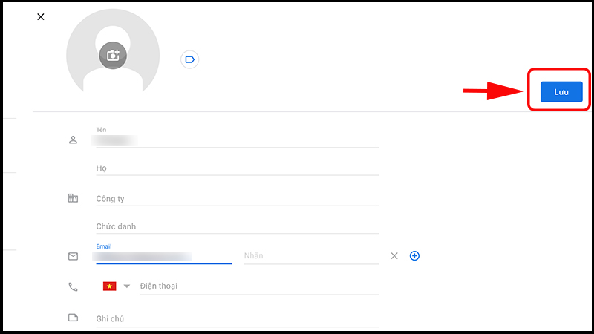Click the company building icon
The image size is (594, 334).
pyautogui.click(x=73, y=198)
